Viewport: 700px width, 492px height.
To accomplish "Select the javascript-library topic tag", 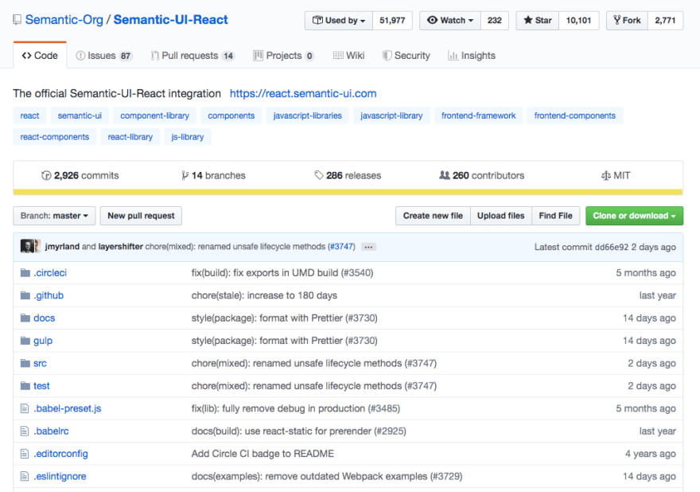I will coord(391,115).
